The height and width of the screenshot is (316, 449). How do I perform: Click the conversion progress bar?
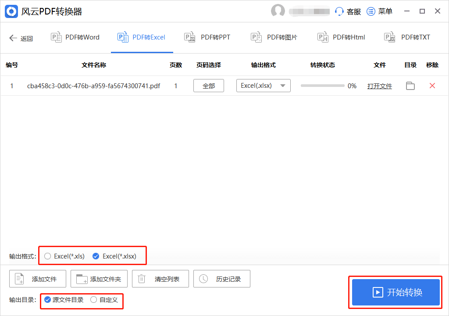[322, 86]
